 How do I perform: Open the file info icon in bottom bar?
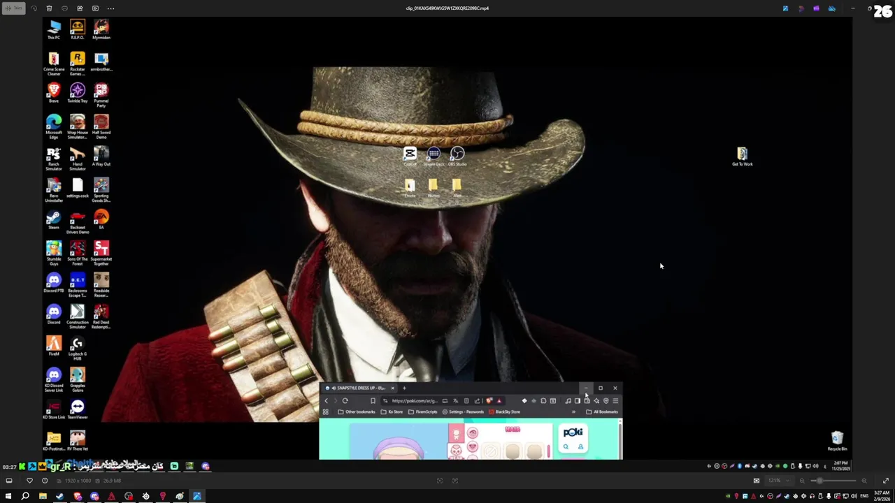[x=45, y=481]
